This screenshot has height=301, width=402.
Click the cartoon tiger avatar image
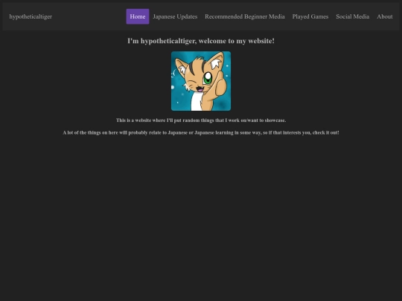click(201, 81)
